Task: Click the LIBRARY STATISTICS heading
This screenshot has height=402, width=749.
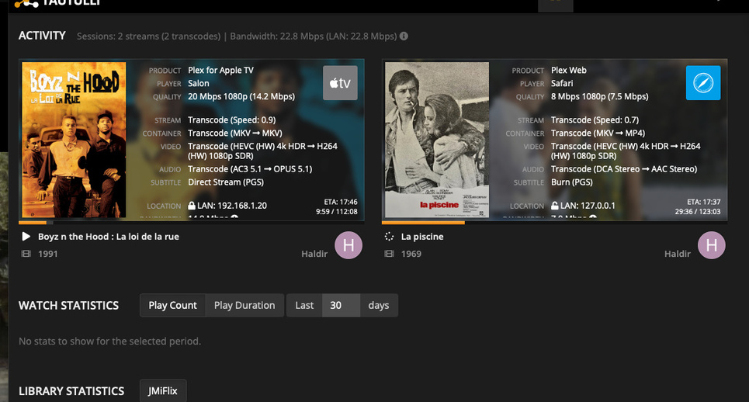Action: click(x=71, y=391)
